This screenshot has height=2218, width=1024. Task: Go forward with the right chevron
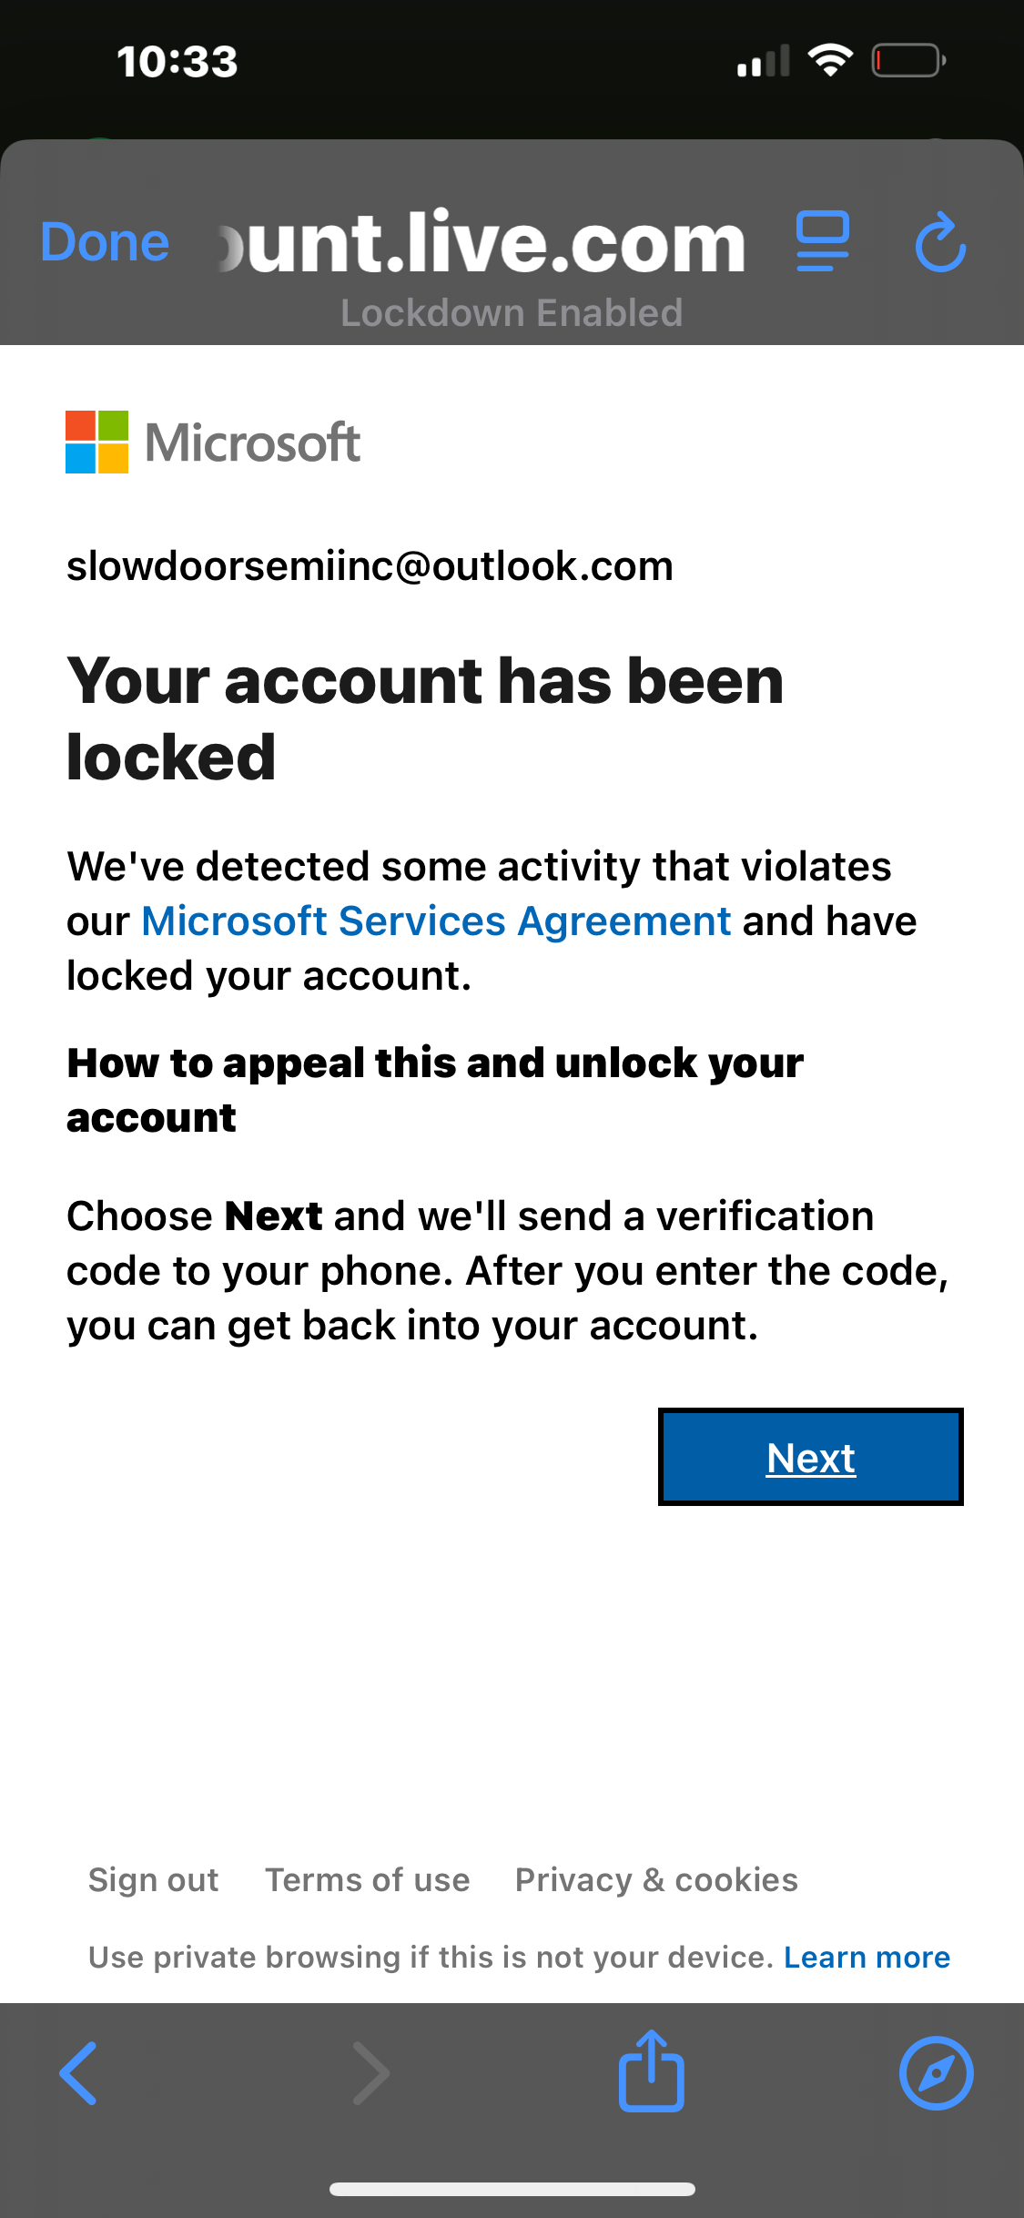pos(371,2073)
